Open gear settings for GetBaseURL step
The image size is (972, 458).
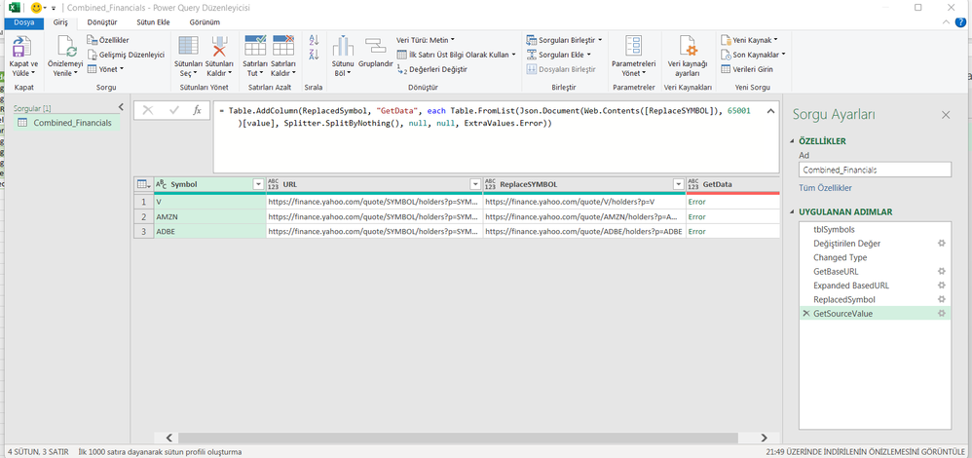tap(942, 271)
